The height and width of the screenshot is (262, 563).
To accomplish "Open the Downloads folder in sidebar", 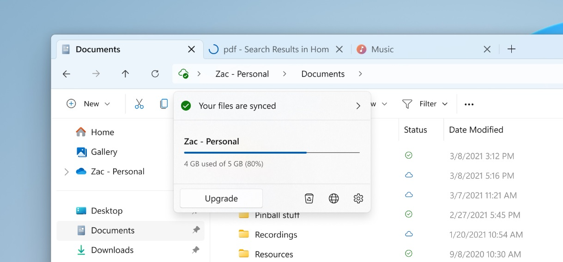I will click(x=112, y=250).
